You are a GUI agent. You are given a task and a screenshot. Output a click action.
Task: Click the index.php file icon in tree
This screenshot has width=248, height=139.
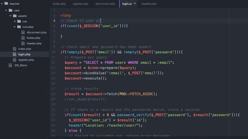15,49
